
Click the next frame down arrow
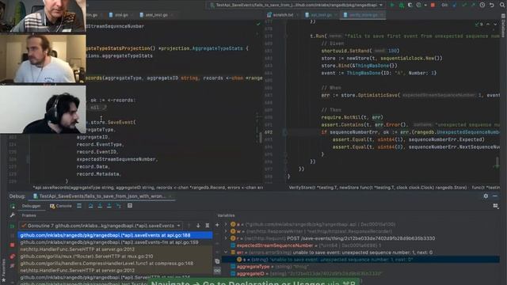coord(198,226)
